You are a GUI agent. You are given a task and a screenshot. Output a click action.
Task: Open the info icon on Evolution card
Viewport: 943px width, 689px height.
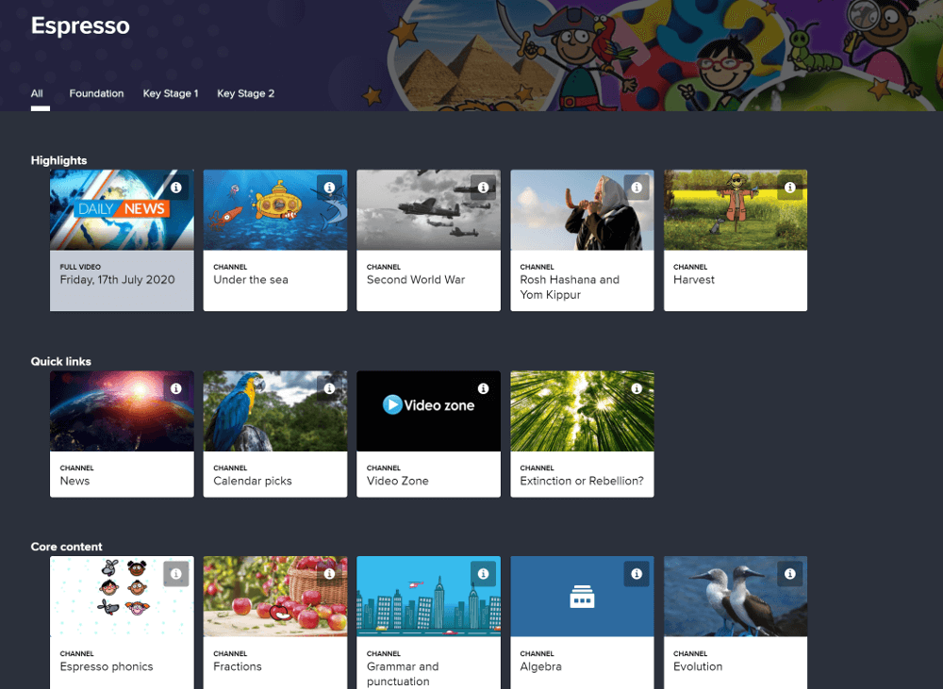(790, 574)
